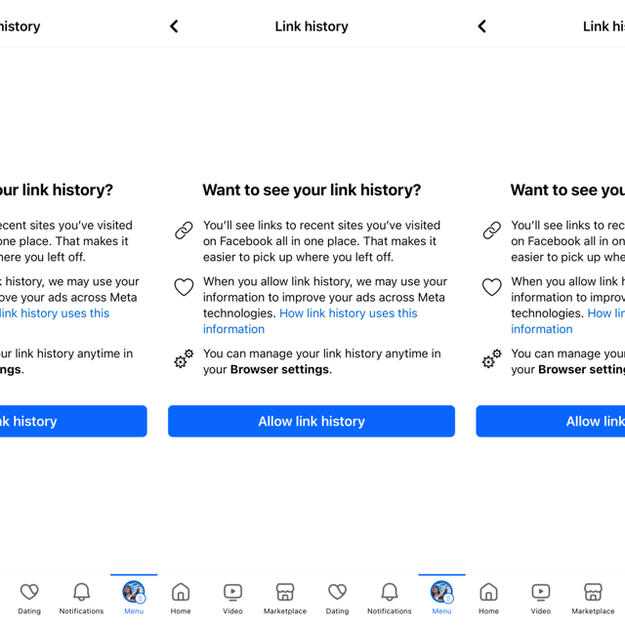Open 'How link history uses this information' middle link
This screenshot has width=625, height=625.
click(311, 321)
